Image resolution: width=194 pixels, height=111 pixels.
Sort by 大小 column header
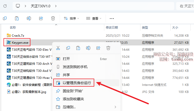[175, 27]
